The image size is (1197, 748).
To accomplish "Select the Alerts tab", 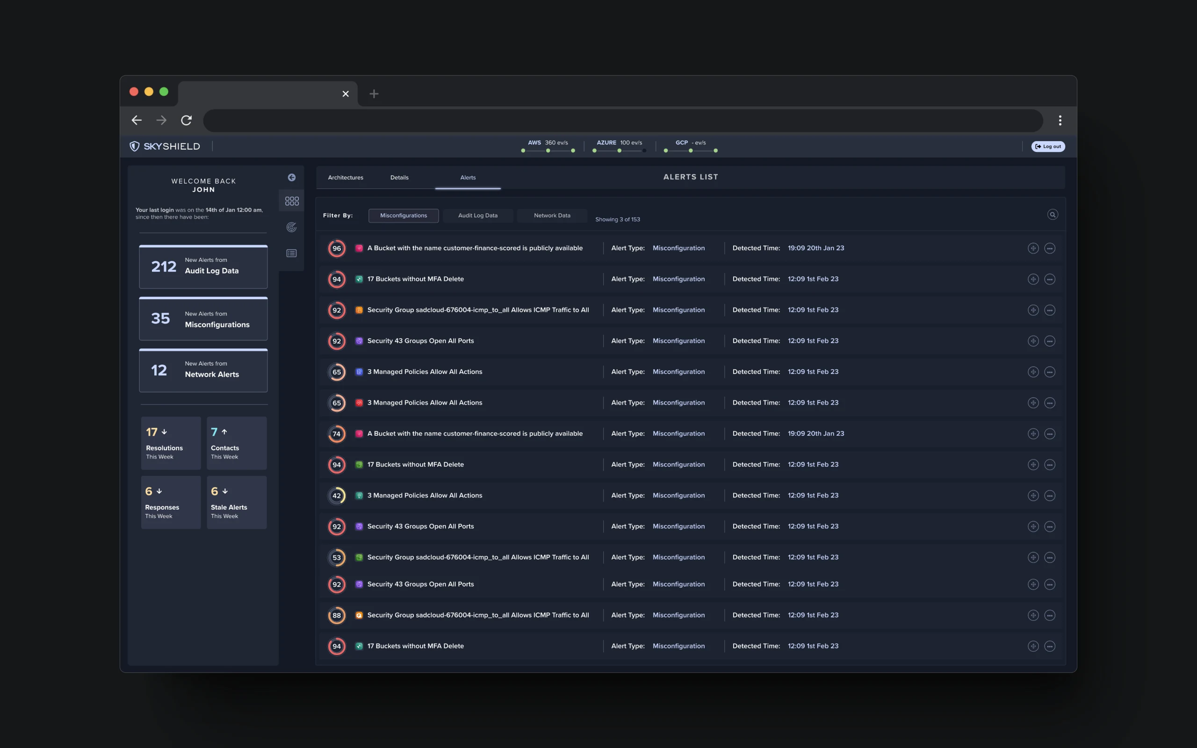I will pyautogui.click(x=468, y=178).
